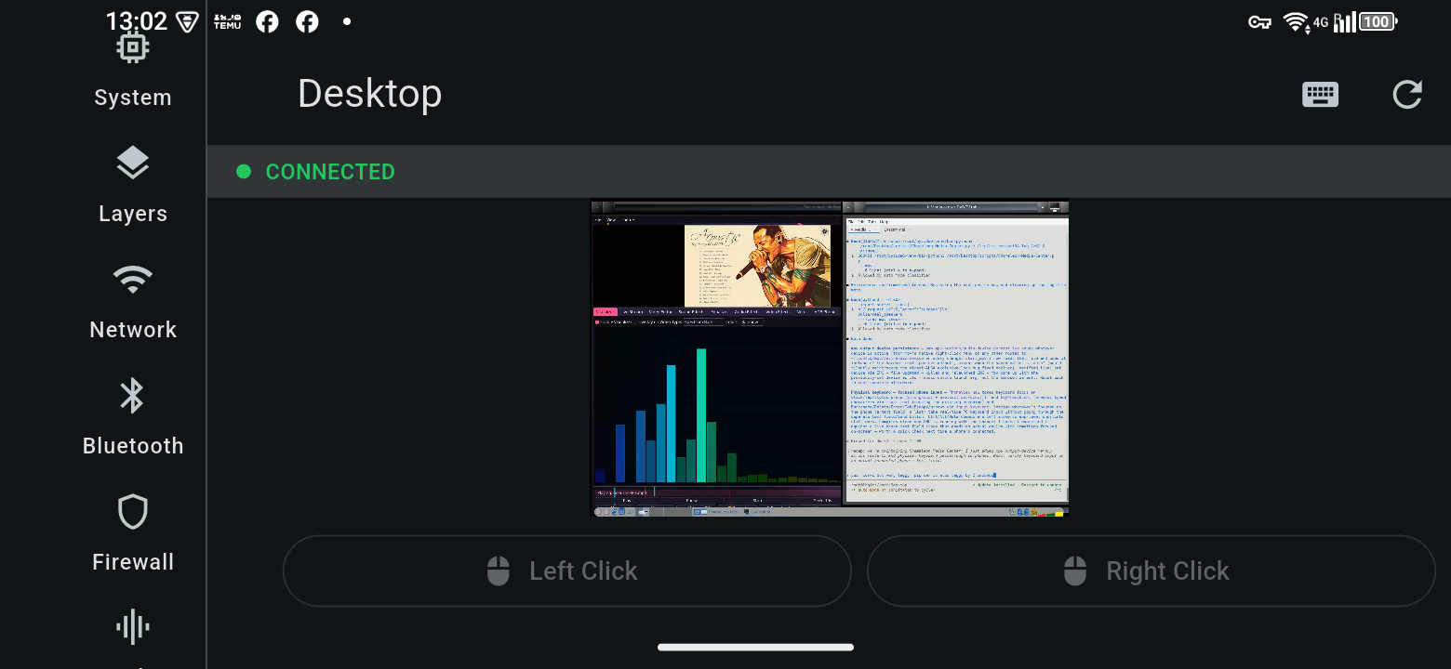Open the audio waveform sidebar section
The image size is (1451, 669).
pos(133,627)
